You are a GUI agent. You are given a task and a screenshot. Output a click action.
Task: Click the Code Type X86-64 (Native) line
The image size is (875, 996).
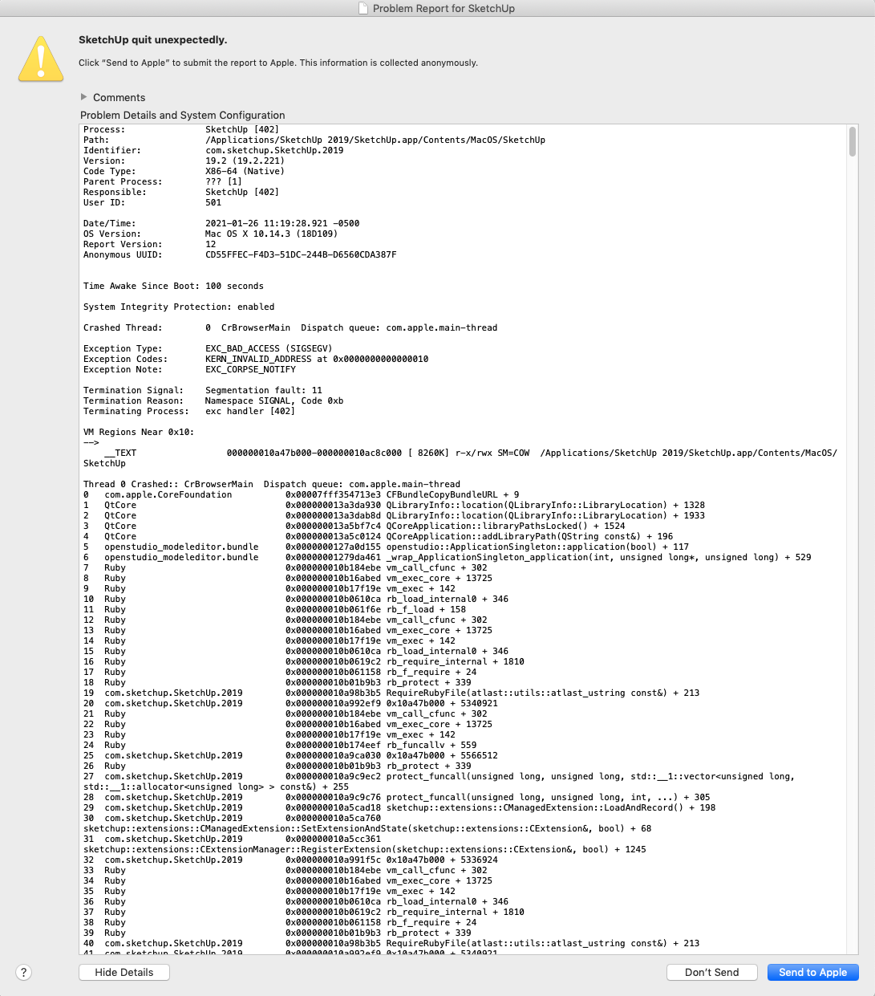click(184, 171)
